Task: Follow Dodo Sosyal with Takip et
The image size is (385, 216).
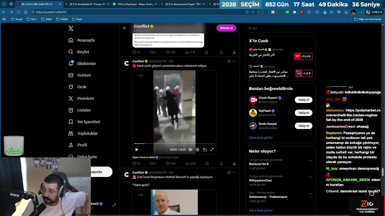Action: (x=303, y=126)
